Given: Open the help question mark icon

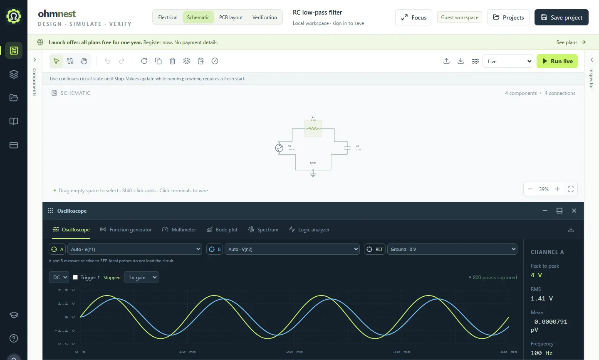Looking at the screenshot, I should pyautogui.click(x=14, y=338).
